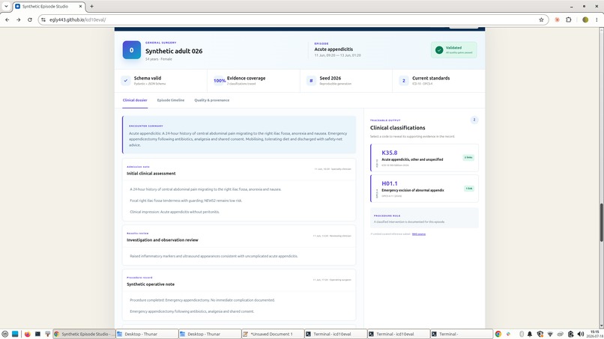Open the terminal launcher in the taskbar
The height and width of the screenshot is (339, 604).
[x=37, y=334]
